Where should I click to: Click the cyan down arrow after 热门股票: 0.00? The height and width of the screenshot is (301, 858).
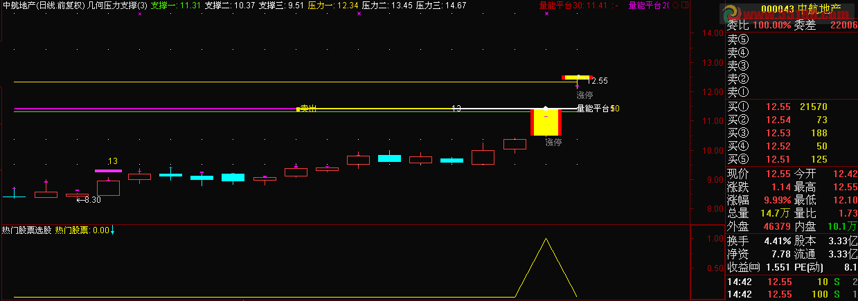pyautogui.click(x=113, y=230)
